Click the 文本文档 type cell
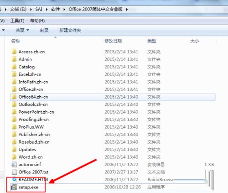 pyautogui.click(x=156, y=172)
